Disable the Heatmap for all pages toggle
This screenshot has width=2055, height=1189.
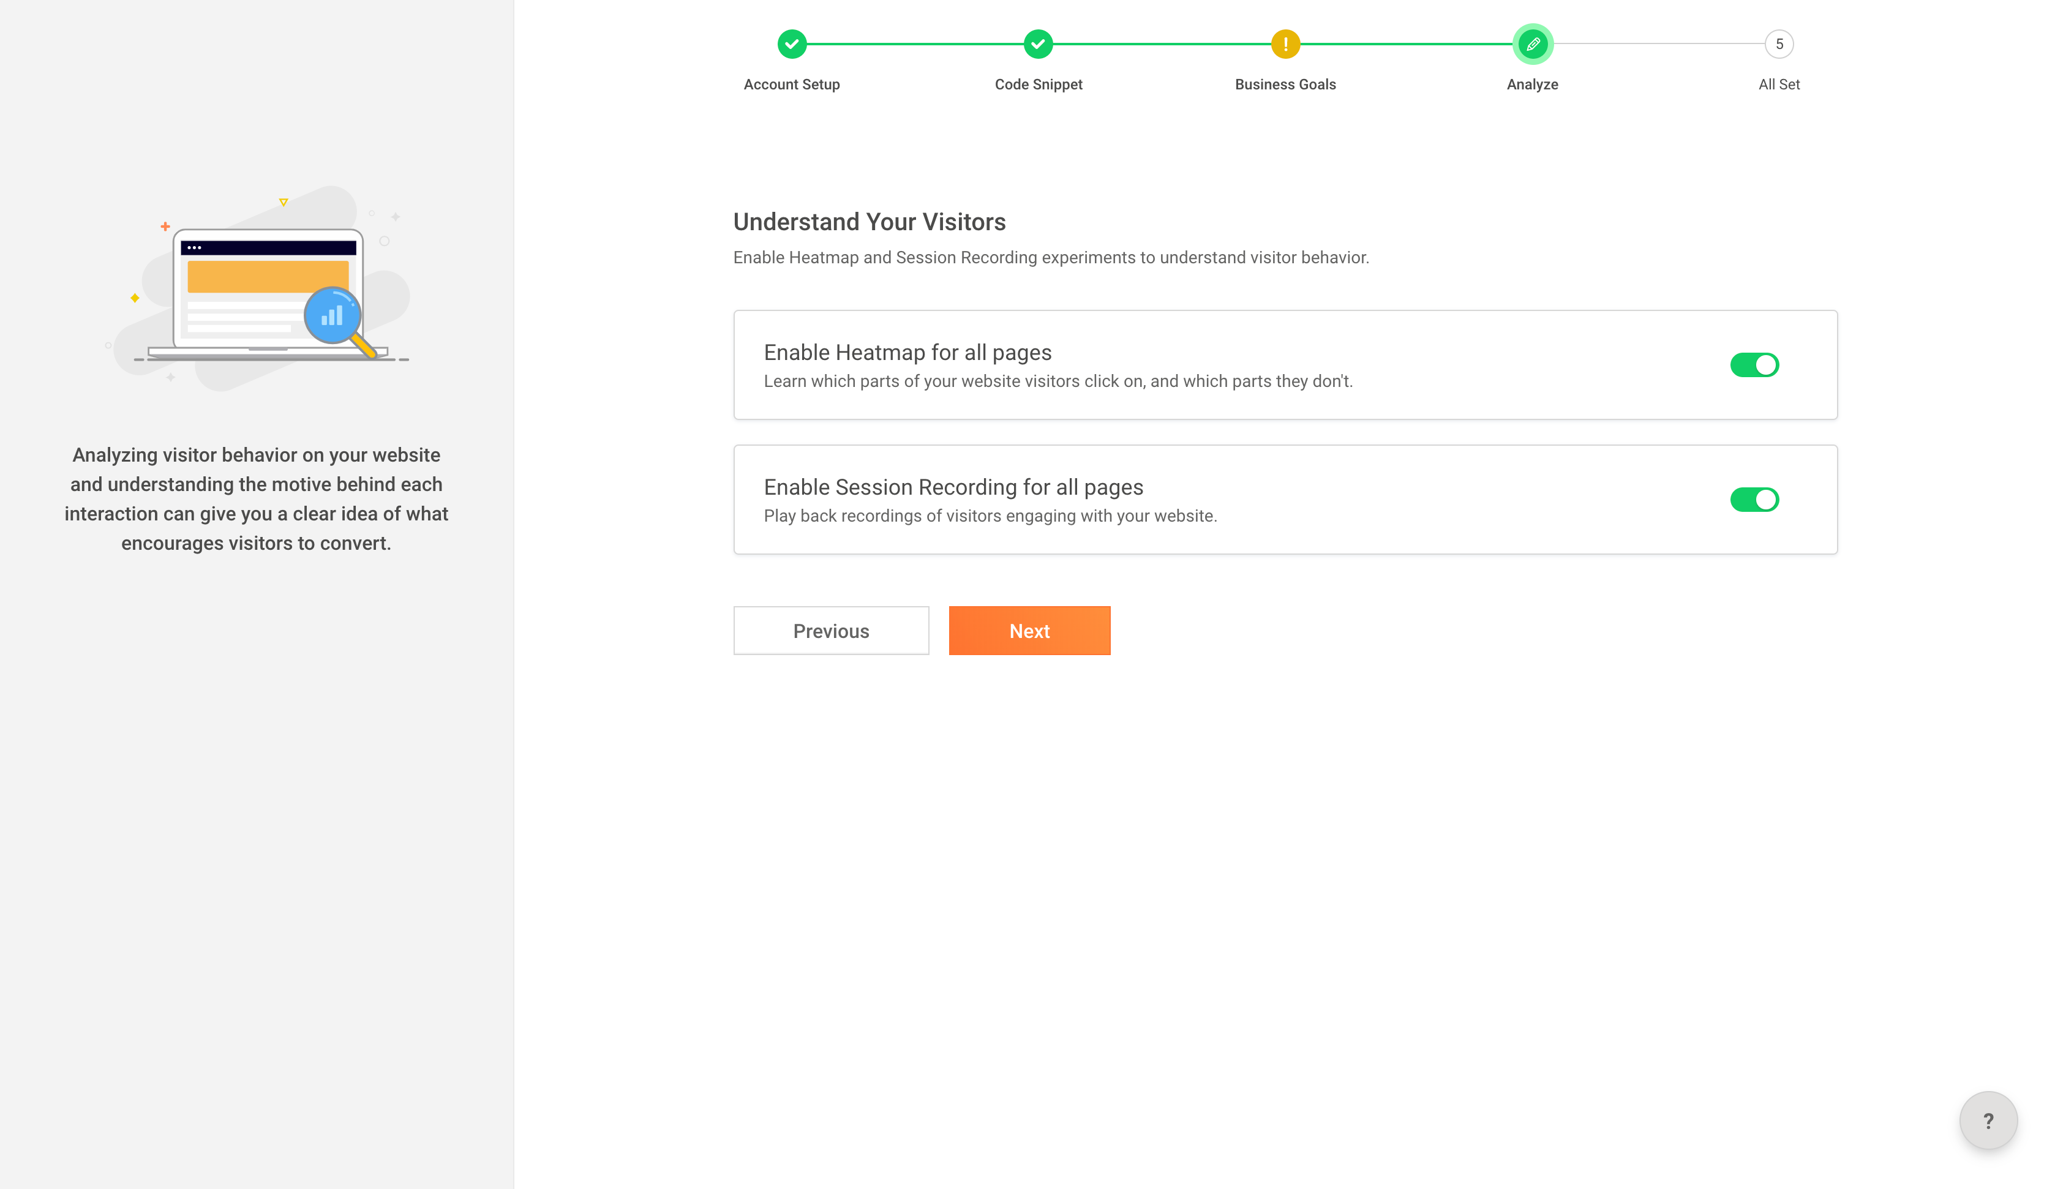click(1753, 364)
